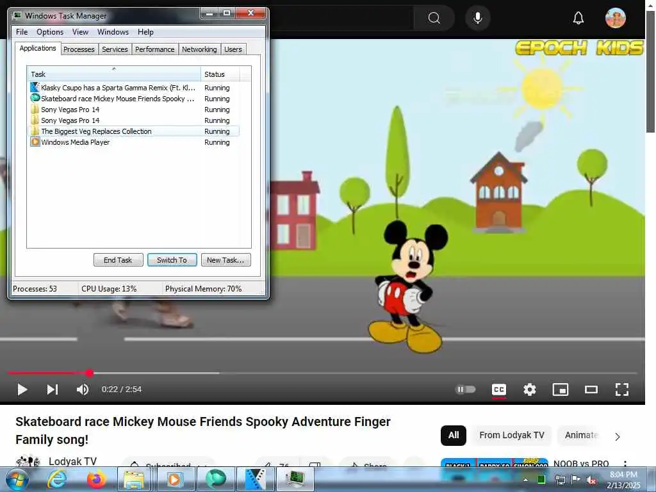Mute the video volume speaker icon
This screenshot has width=656, height=492.
[x=83, y=389]
